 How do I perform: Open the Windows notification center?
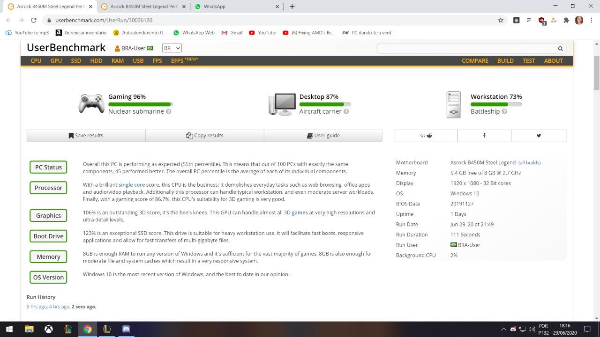click(587, 329)
